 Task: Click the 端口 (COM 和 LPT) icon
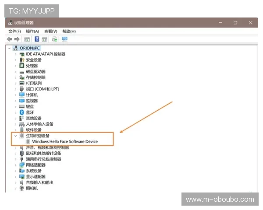point(22,89)
